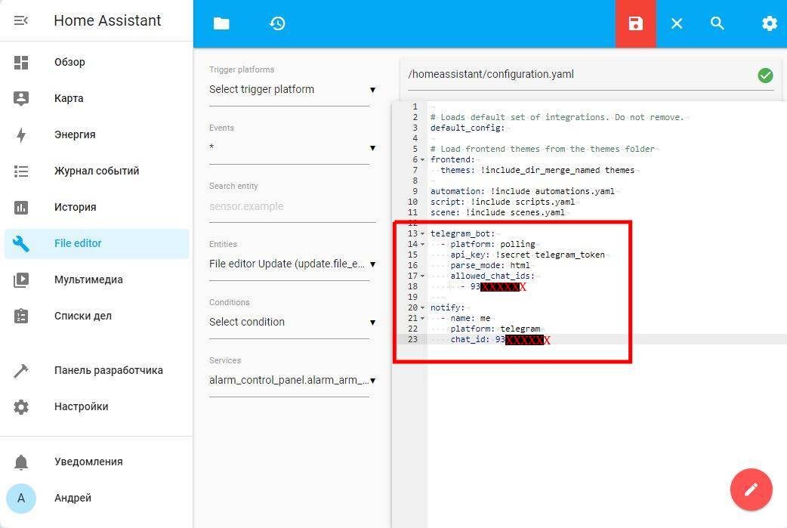This screenshot has height=528, width=787.
Task: Open the Уведомления bell icon
Action: pos(21,462)
